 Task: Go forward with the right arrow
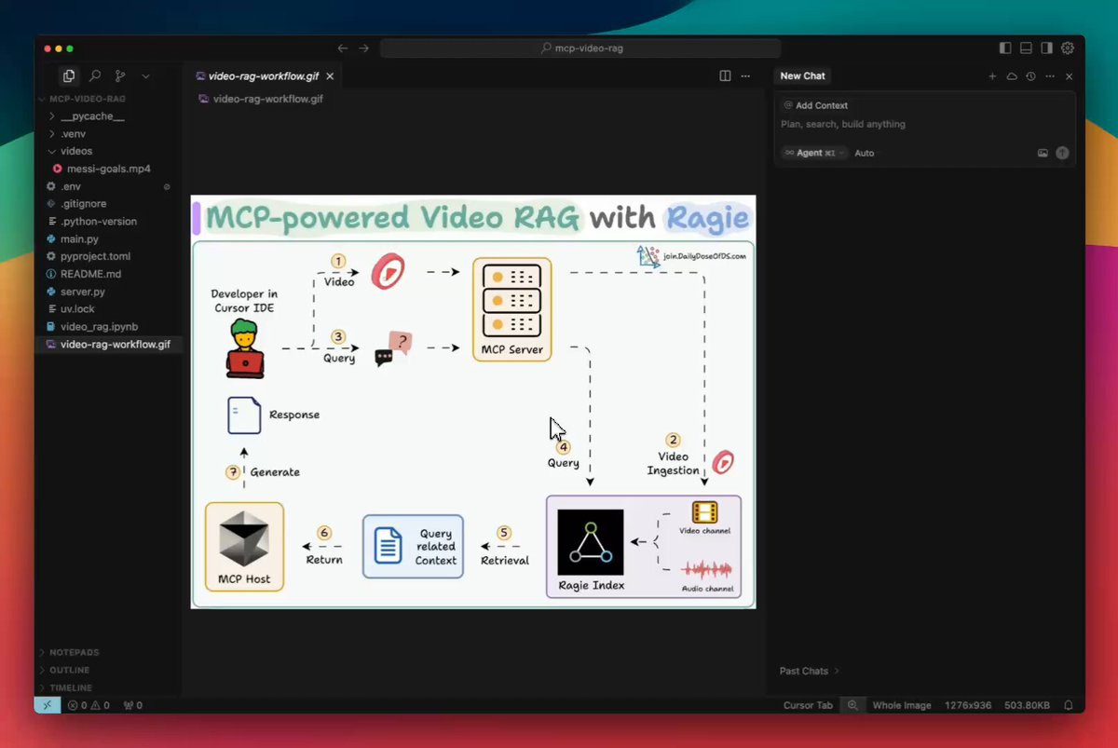pyautogui.click(x=363, y=48)
